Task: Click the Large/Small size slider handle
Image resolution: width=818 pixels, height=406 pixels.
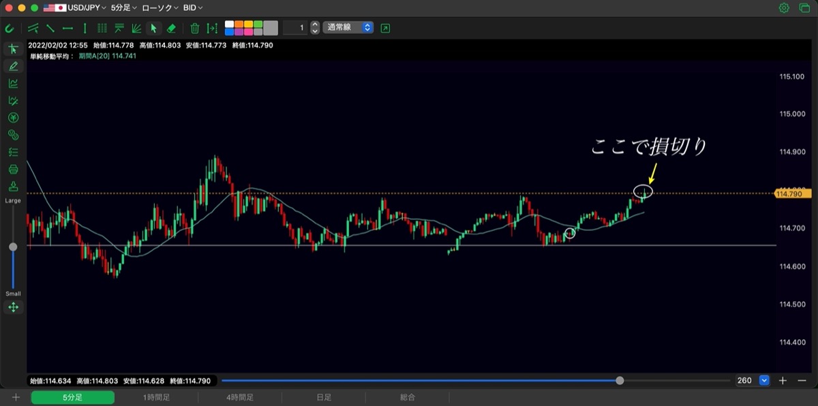Action: tap(13, 247)
